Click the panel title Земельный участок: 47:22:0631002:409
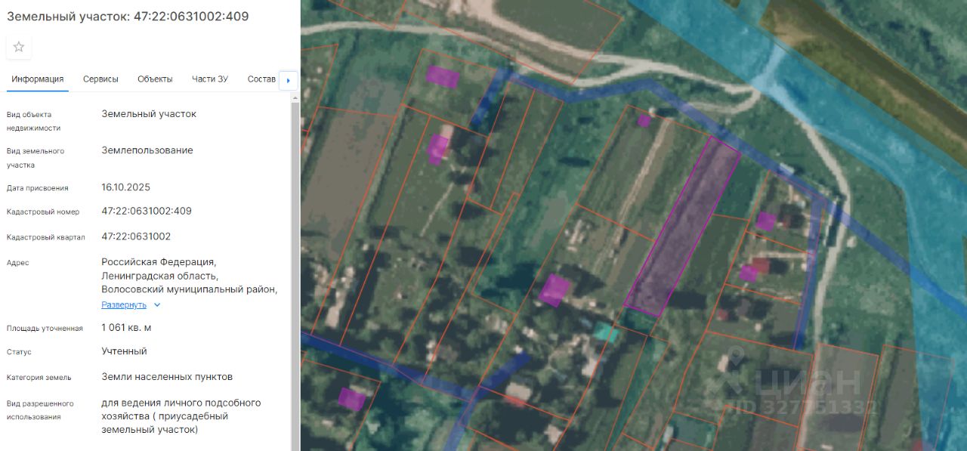Screen dimensions: 967x451 (x=128, y=16)
